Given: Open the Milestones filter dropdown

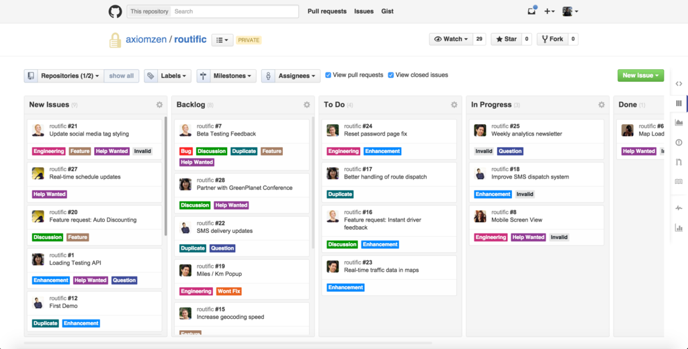Looking at the screenshot, I should click(232, 76).
